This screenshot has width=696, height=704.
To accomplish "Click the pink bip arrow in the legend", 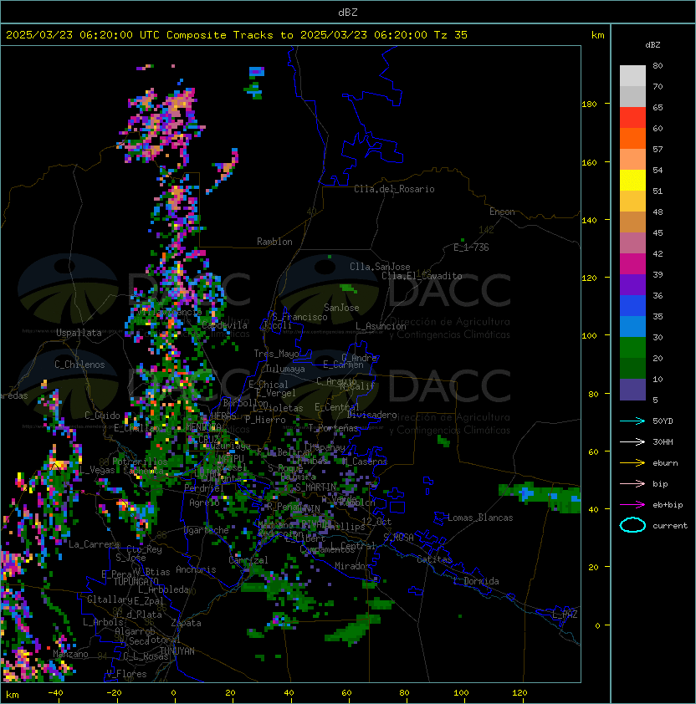I will pos(632,483).
